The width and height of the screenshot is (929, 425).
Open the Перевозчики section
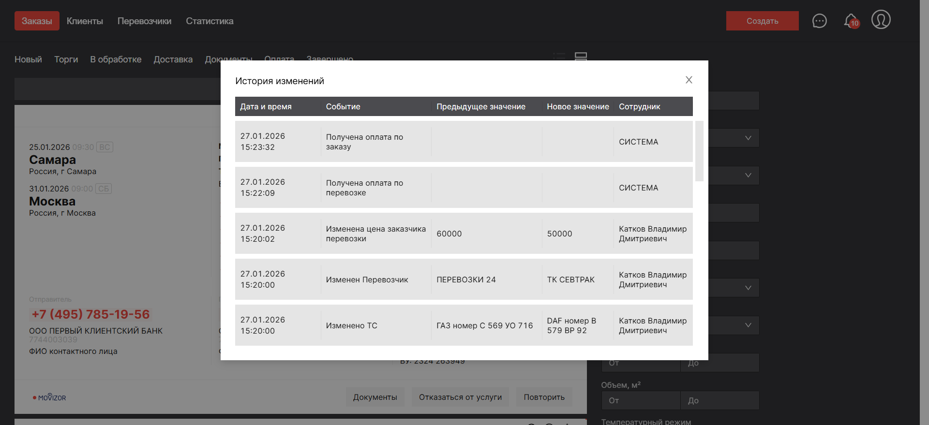144,21
